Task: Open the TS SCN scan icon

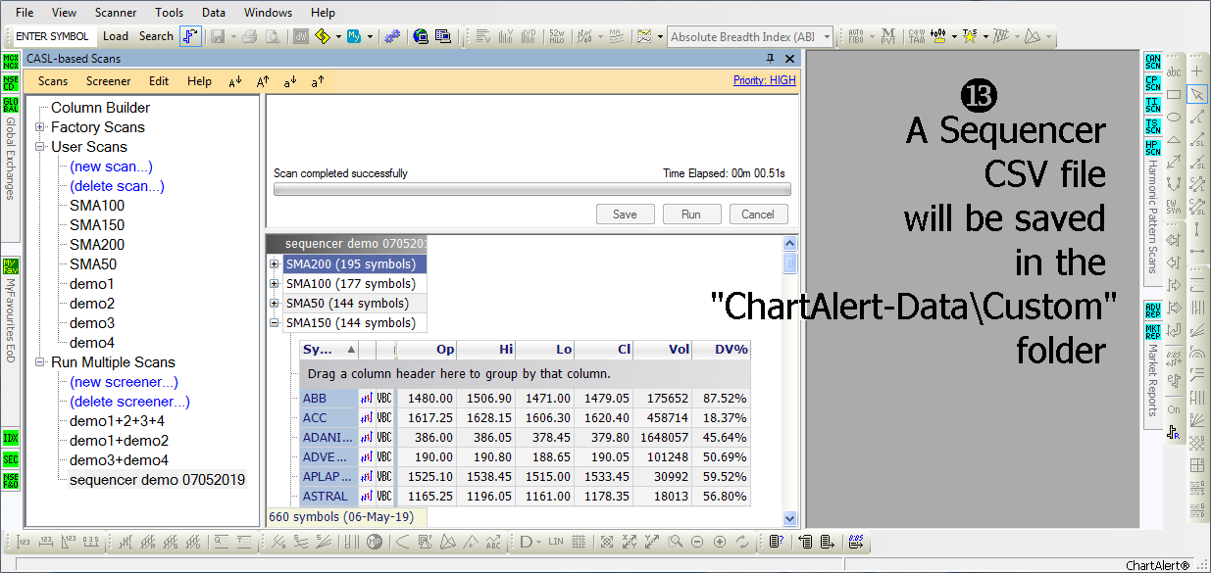Action: pos(1153,125)
